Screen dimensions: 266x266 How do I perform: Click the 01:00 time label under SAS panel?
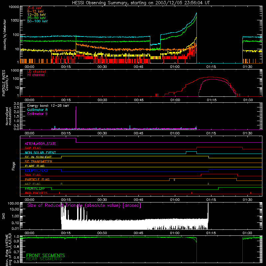tap(175, 233)
